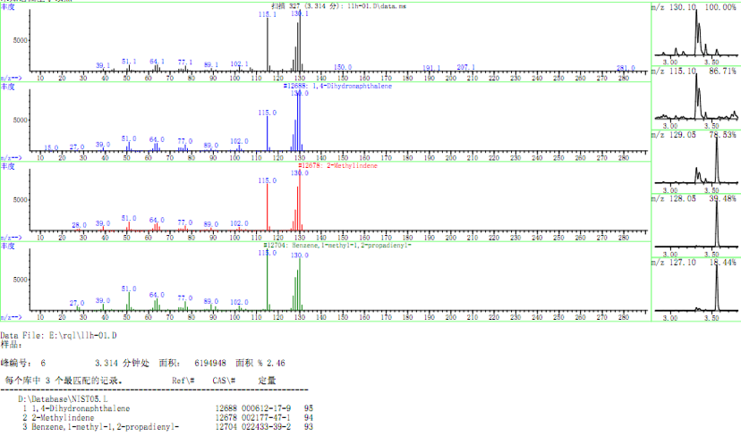Select the m/z 115.10 ion chromatogram
Screen dimensions: 741x444
point(695,98)
